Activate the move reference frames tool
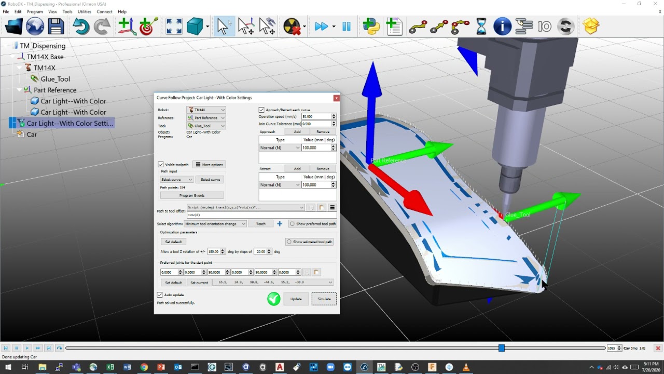 (x=245, y=26)
